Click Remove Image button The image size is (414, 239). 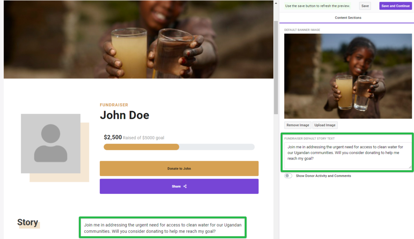[298, 125]
